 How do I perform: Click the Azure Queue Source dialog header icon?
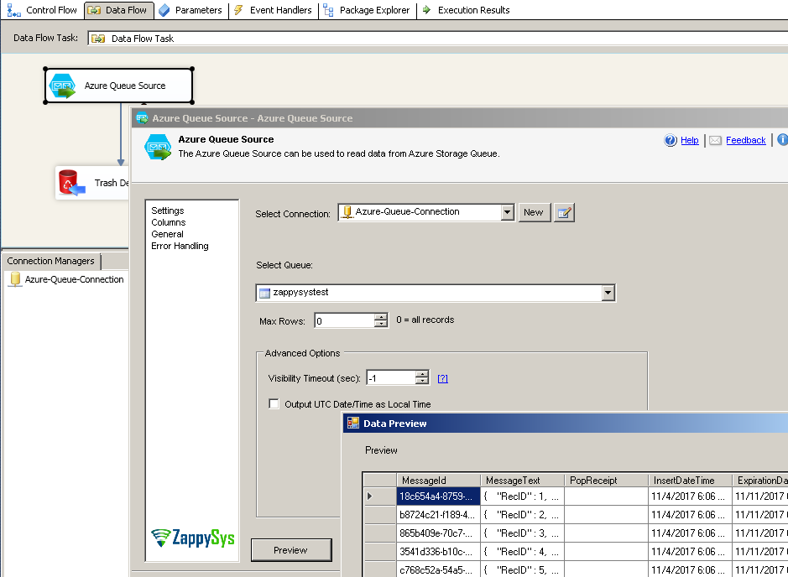point(158,147)
